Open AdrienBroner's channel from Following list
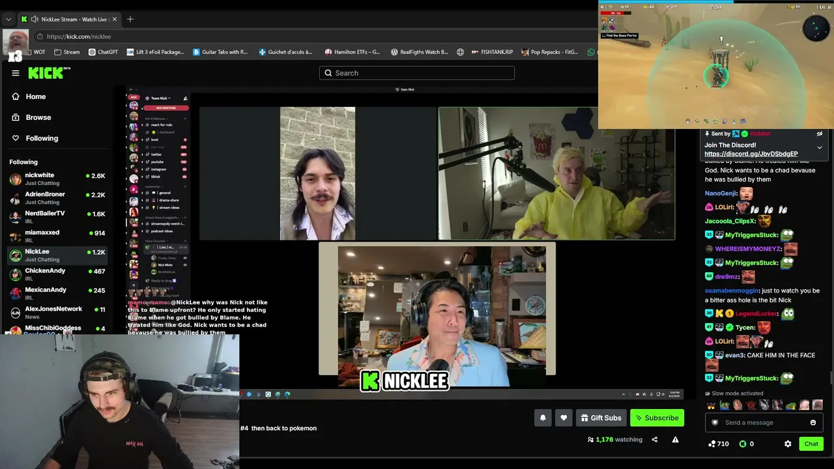The image size is (834, 469). (57, 198)
